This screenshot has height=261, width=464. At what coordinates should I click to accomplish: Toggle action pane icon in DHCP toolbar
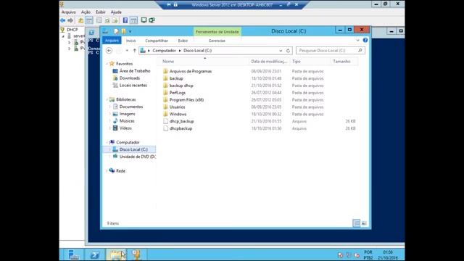click(x=133, y=20)
